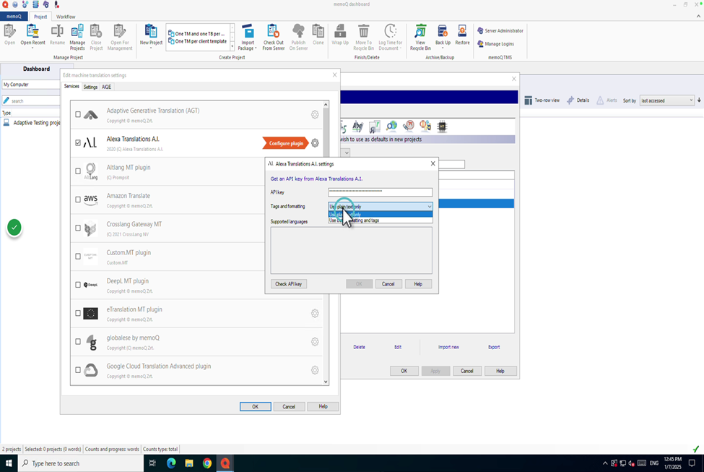Screen dimensions: 704x472
Task: Open settings gear for Google Cloud Translation Advanced
Action: tap(315, 370)
